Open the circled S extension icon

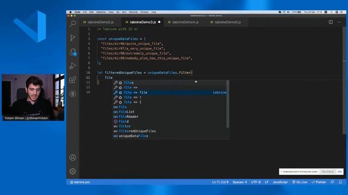coord(72,94)
